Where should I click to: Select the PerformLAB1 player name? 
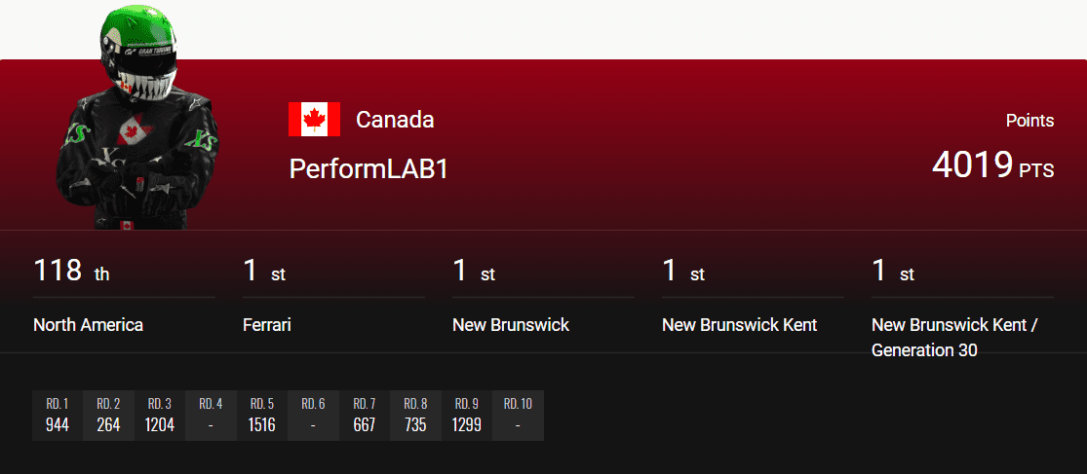(x=369, y=169)
